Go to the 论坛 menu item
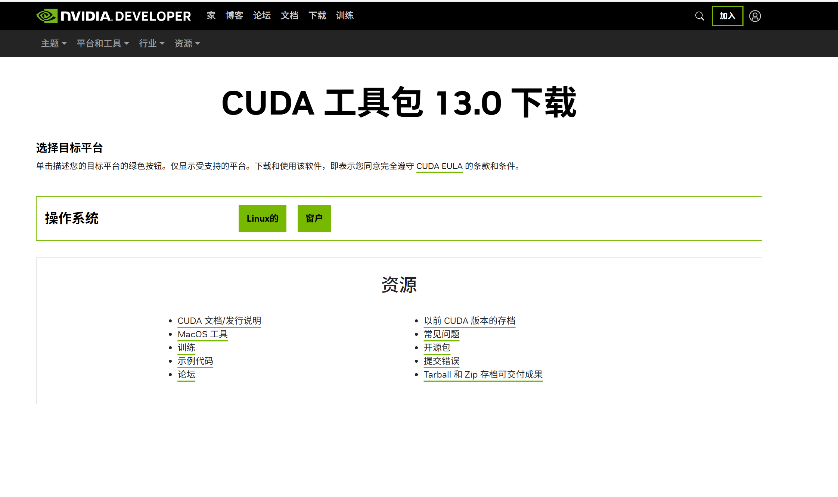 pos(262,16)
